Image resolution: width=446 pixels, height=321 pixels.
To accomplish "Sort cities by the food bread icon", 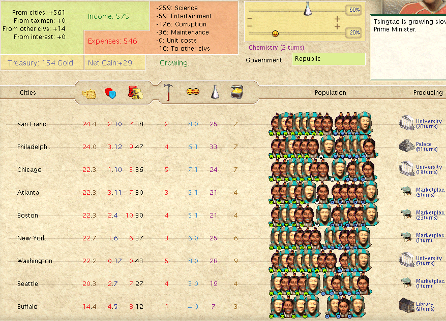I will coord(89,94).
